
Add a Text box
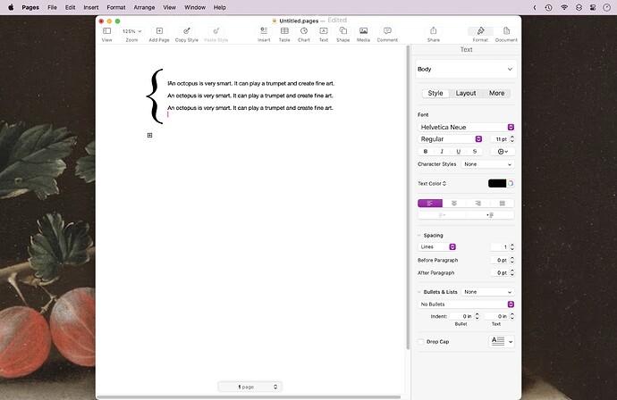pos(324,31)
